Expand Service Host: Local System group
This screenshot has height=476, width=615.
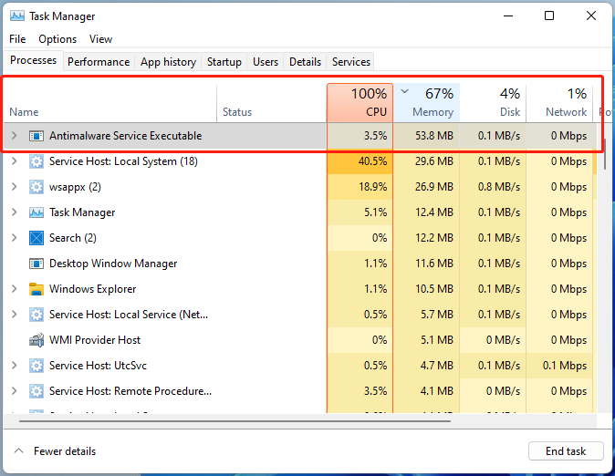click(14, 161)
